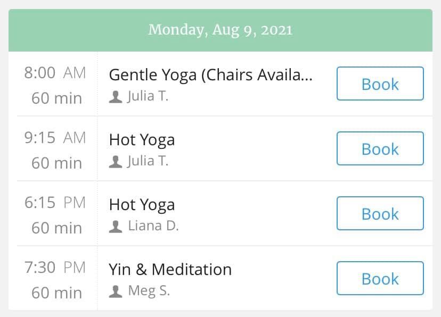This screenshot has width=441, height=317.
Task: Book the Yin & Meditation class
Action: coord(380,278)
